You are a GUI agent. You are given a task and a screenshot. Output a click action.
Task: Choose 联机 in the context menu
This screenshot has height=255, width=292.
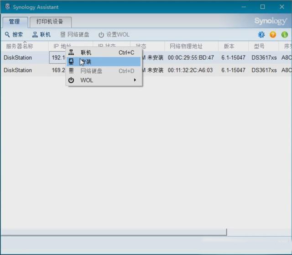click(104, 52)
